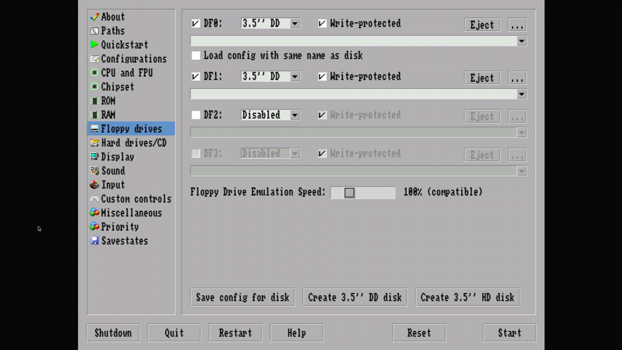Screen dimensions: 622x350
Task: Expand the DF1 disk image path dropdown
Action: (521, 94)
